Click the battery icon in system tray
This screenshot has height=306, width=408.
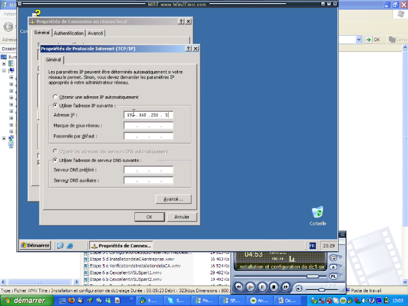click(386, 301)
